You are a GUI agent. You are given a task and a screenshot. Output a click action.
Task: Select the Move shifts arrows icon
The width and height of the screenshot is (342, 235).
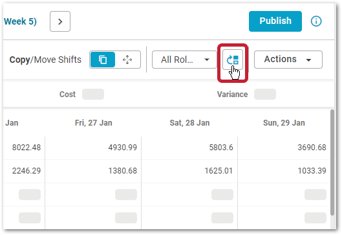(127, 60)
